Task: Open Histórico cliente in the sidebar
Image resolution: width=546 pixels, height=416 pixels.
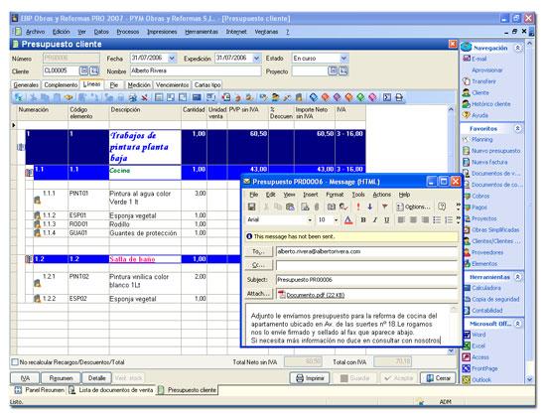Action: pos(490,103)
